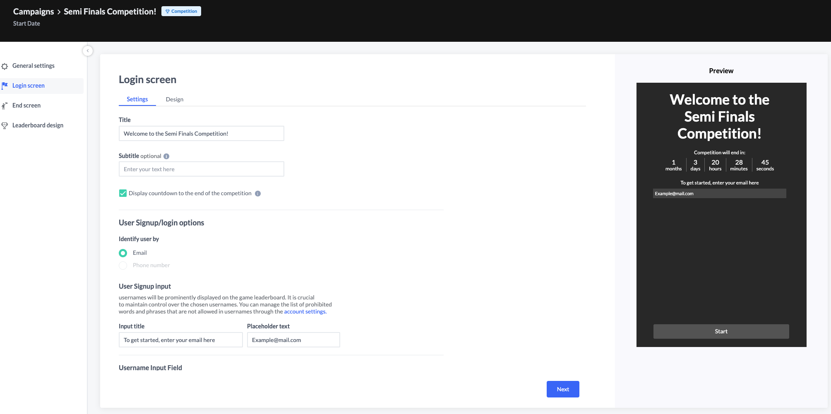Uncheck Display countdown checkbox
This screenshot has width=831, height=414.
tap(123, 193)
